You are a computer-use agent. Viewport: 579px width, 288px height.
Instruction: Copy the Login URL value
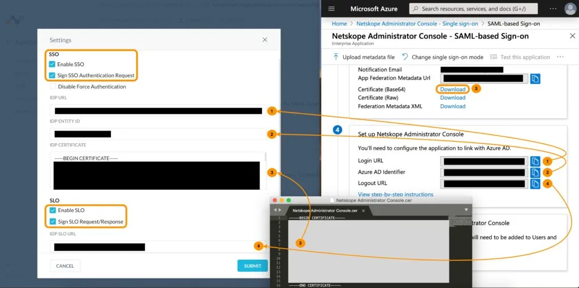(x=535, y=161)
